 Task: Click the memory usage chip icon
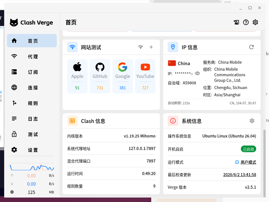point(12,192)
